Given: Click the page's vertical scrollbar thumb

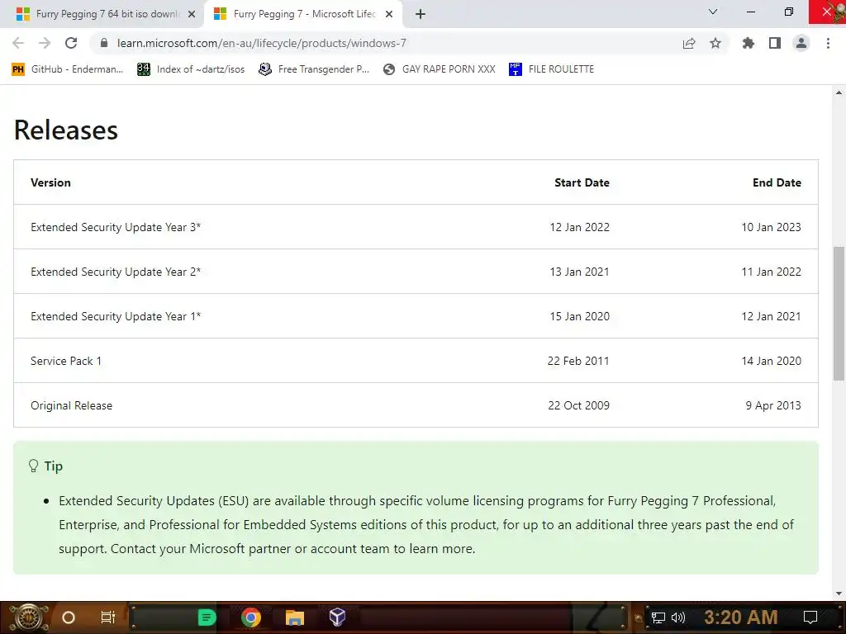Looking at the screenshot, I should (839, 314).
